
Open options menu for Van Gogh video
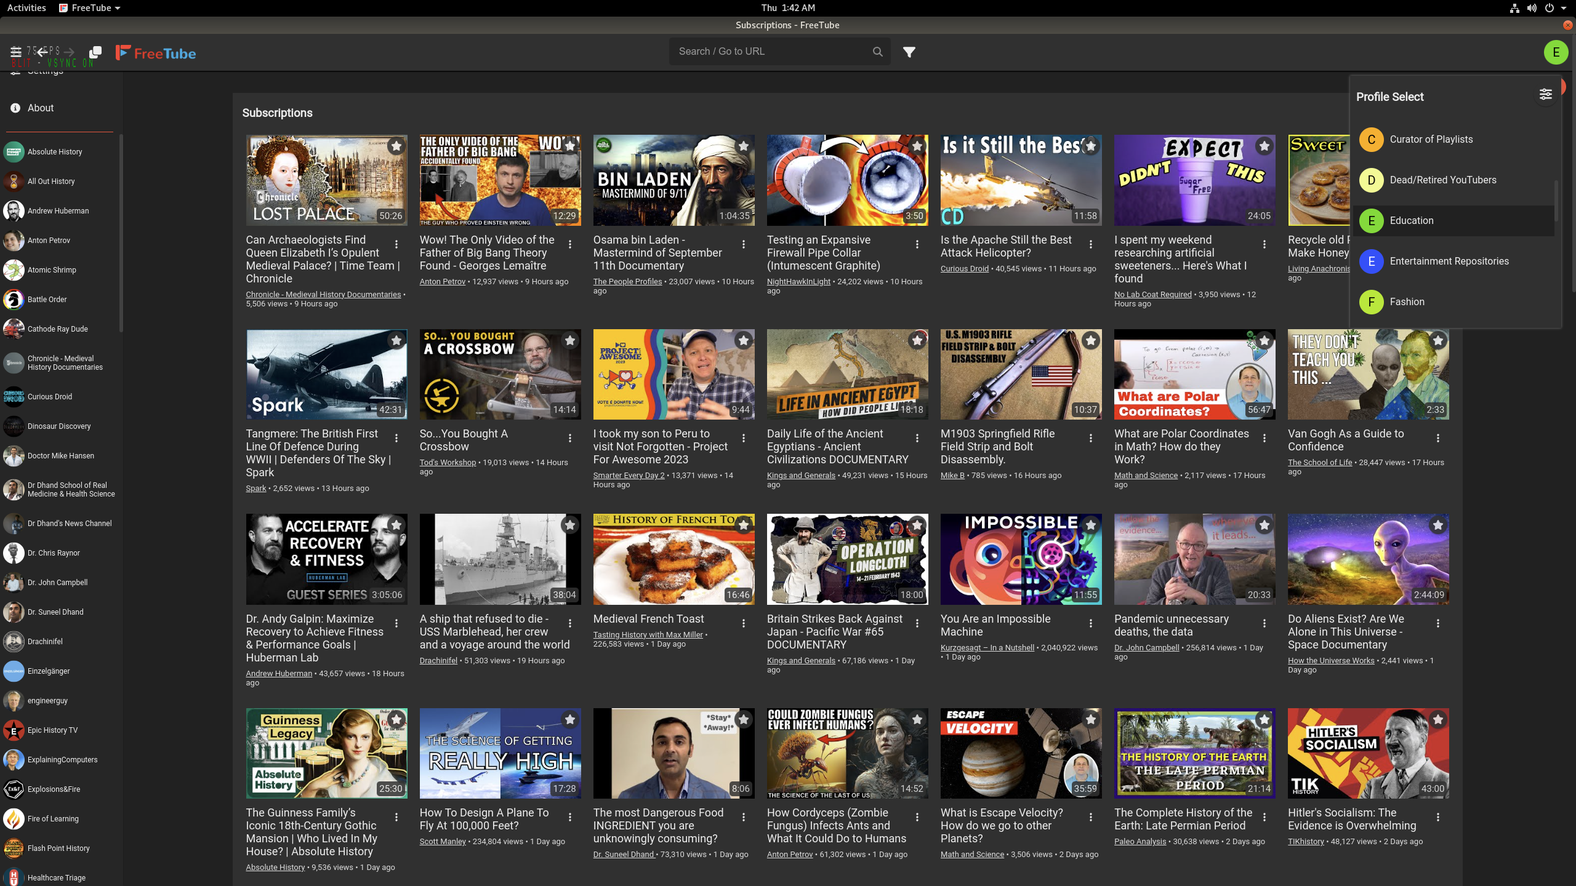[x=1438, y=438]
